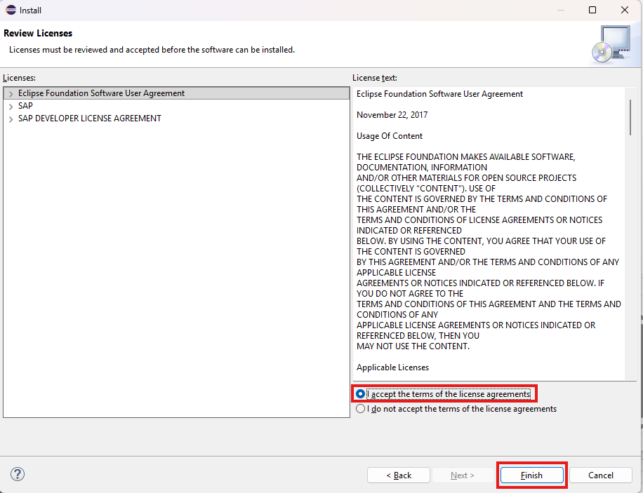The height and width of the screenshot is (493, 643).
Task: Close the Install dialog window
Action: coord(625,10)
